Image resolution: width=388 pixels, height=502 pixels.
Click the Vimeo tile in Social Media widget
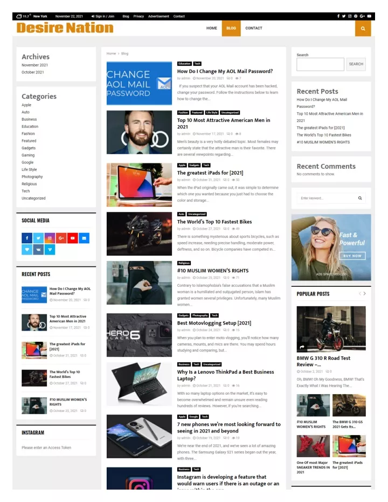tap(50, 250)
